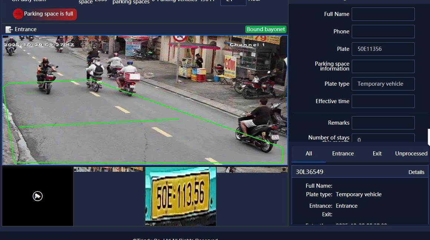Click the yellow license plate thumbnail 50E-113.56
This screenshot has height=240, width=430.
coord(180,196)
